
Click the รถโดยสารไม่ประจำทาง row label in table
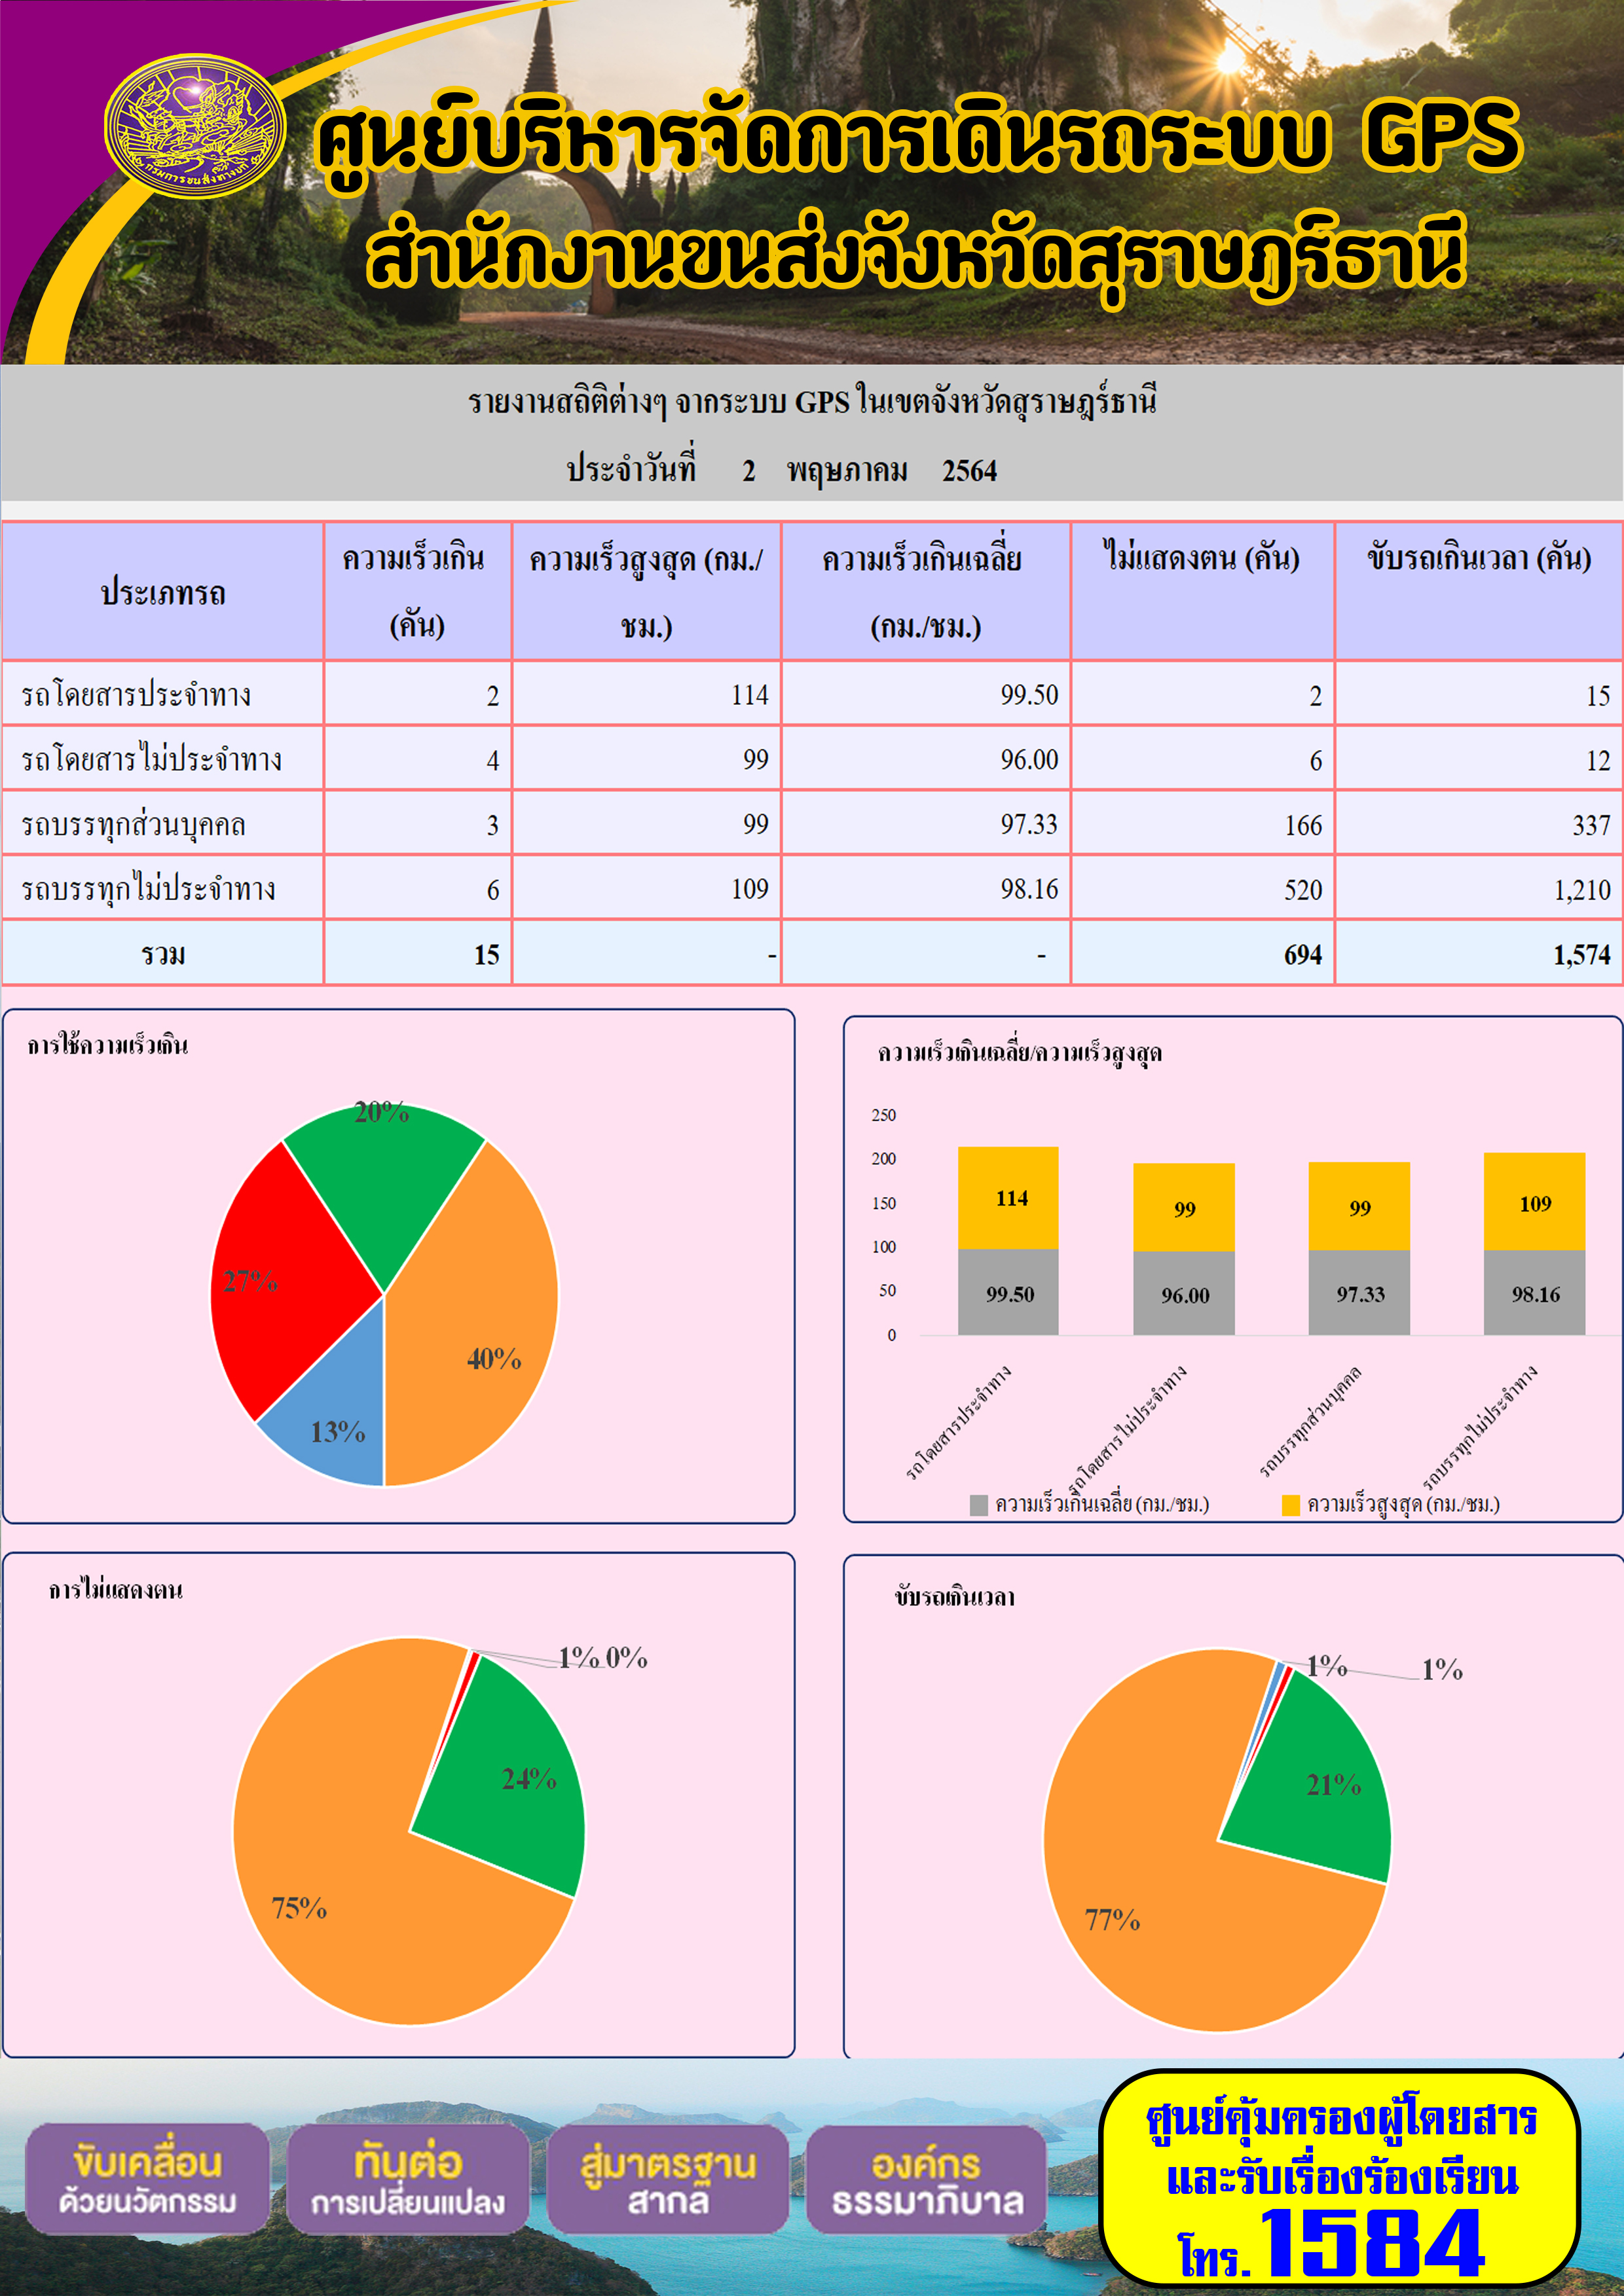tap(151, 759)
